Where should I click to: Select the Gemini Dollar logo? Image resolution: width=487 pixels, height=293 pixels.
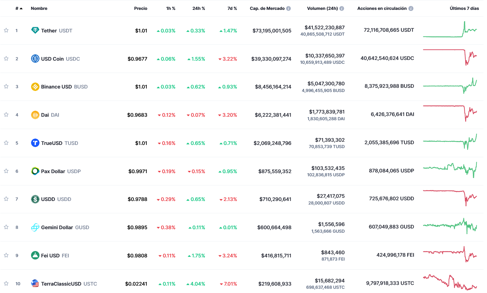pos(34,227)
